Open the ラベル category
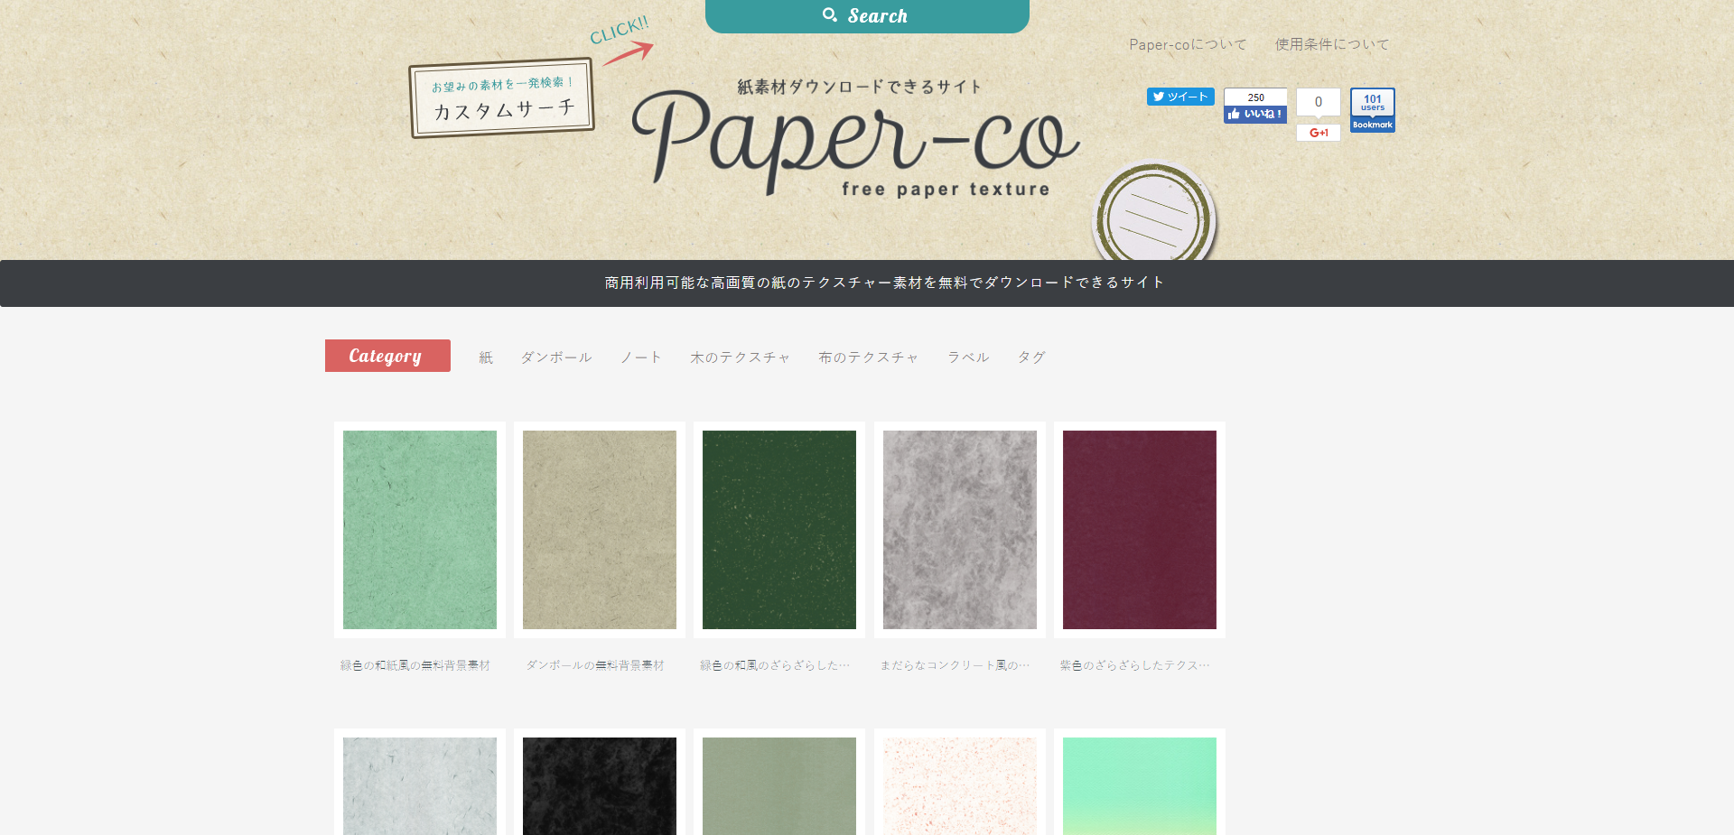1734x835 pixels. click(967, 357)
